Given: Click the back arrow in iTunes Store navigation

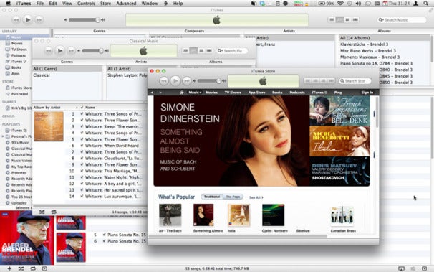Looking at the screenshot, I should pos(152,93).
